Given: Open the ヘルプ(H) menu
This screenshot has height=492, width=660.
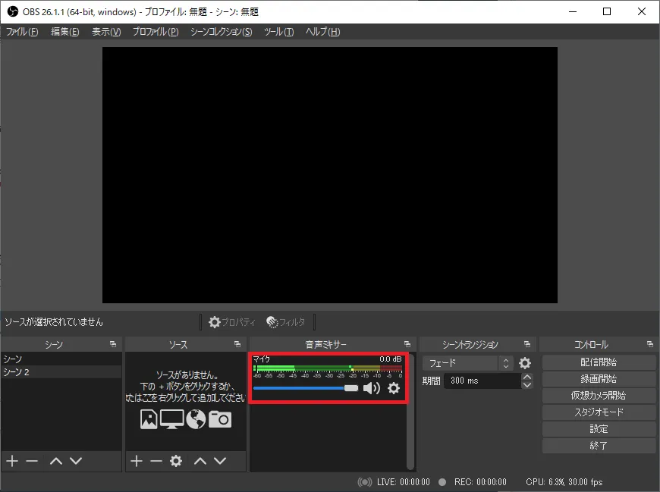Looking at the screenshot, I should 322,32.
